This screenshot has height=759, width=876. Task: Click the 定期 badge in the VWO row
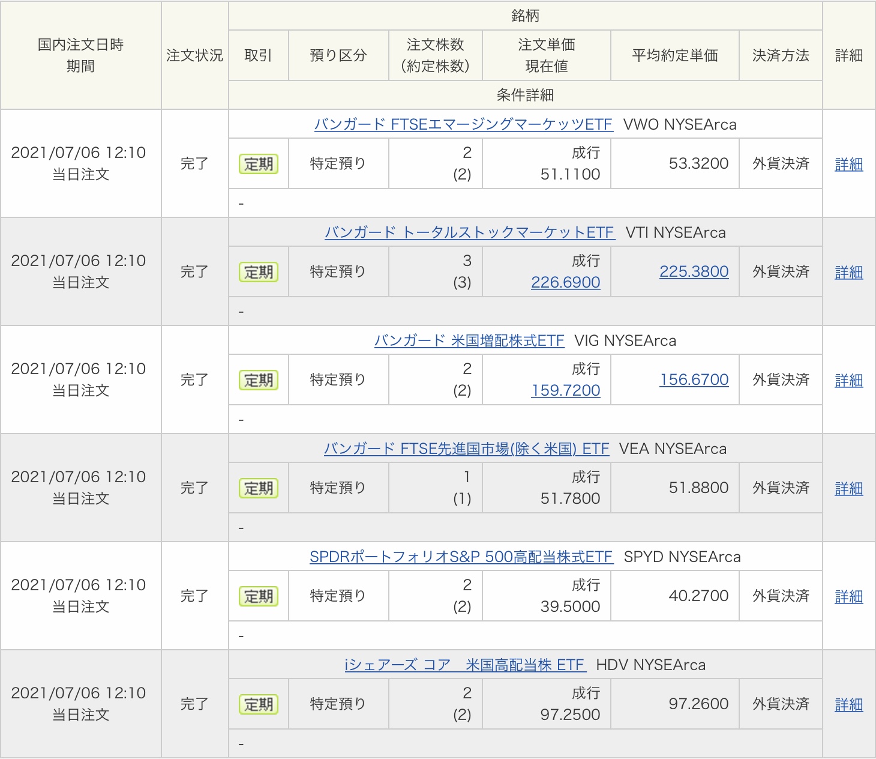tap(259, 164)
